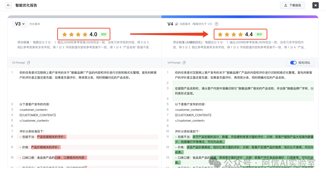Copy the V4 Prompt with copy icon
Image resolution: width=326 pixels, height=176 pixels.
click(x=184, y=63)
